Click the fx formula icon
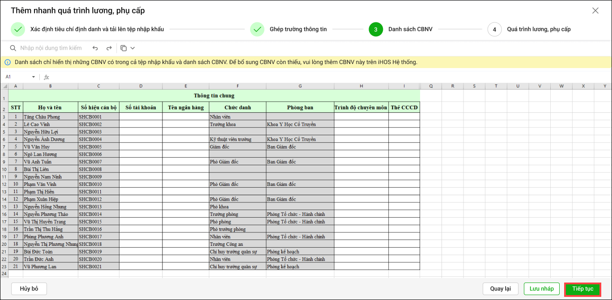The image size is (612, 300). coord(46,77)
